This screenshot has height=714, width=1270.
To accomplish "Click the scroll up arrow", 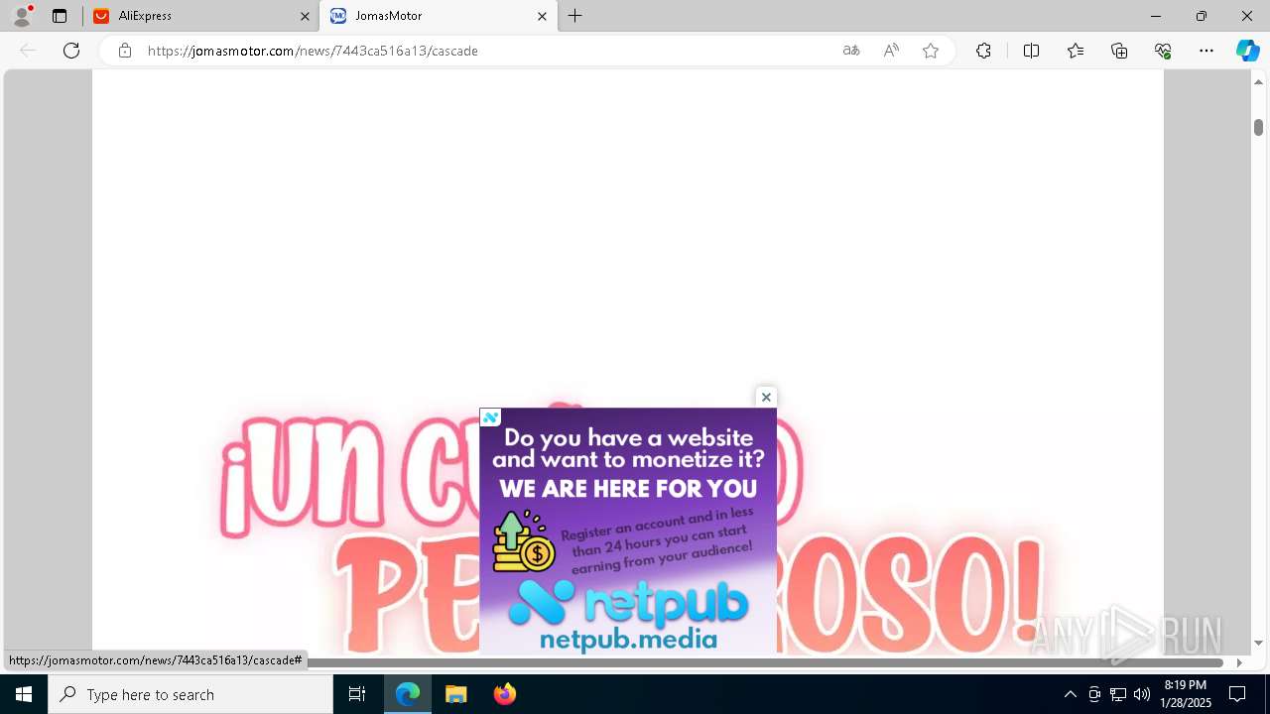I will pos(1258,81).
